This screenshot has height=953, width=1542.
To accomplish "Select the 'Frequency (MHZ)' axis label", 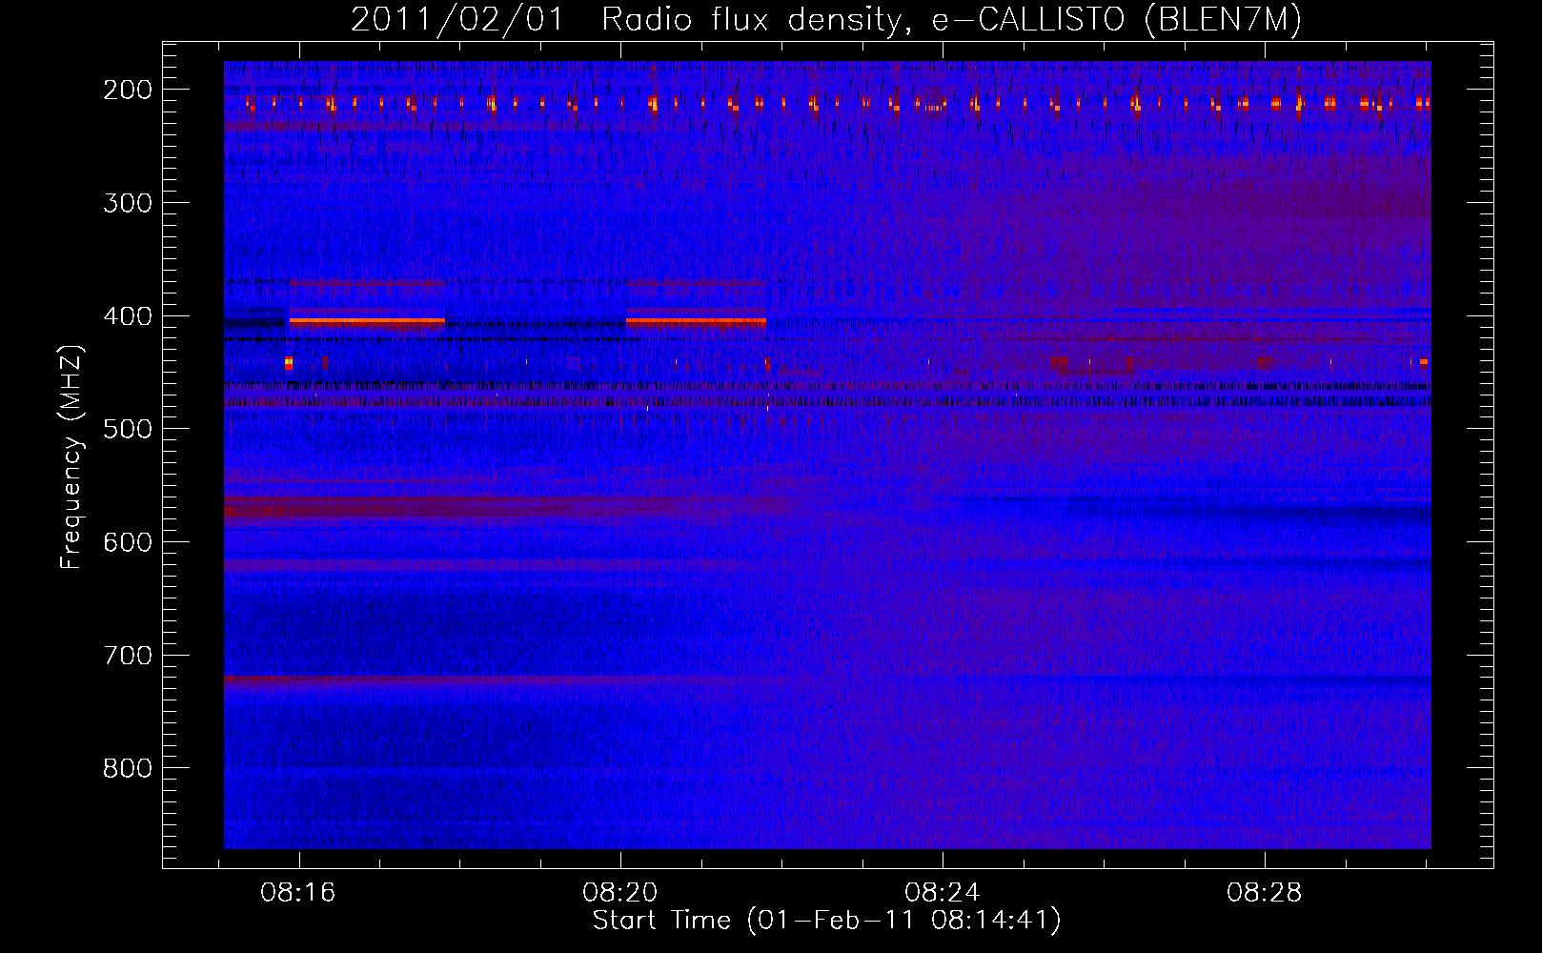I will (71, 457).
